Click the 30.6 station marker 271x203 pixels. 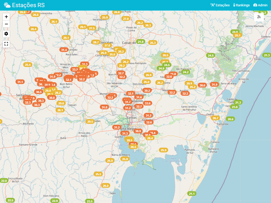click(x=202, y=85)
